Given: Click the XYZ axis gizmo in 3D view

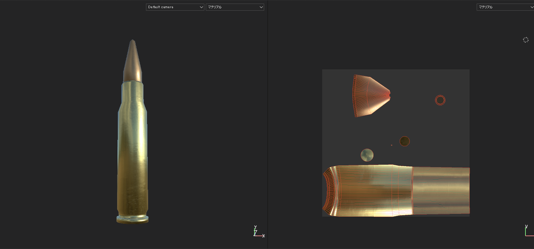Looking at the screenshot, I should click(x=258, y=232).
